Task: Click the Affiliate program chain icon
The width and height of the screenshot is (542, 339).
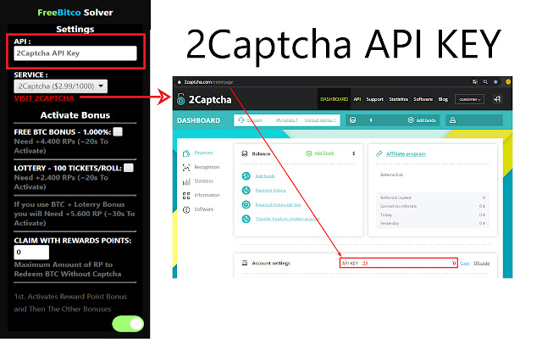Action: 379,153
